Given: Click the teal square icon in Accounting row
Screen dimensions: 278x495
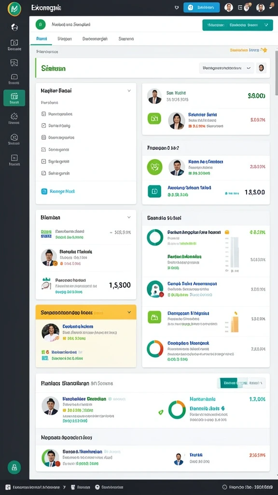Looking at the screenshot, I should [154, 191].
